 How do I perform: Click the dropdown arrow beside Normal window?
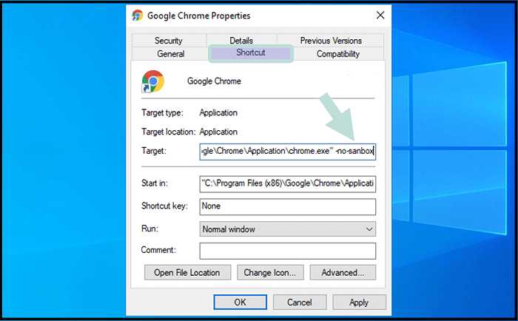point(369,229)
